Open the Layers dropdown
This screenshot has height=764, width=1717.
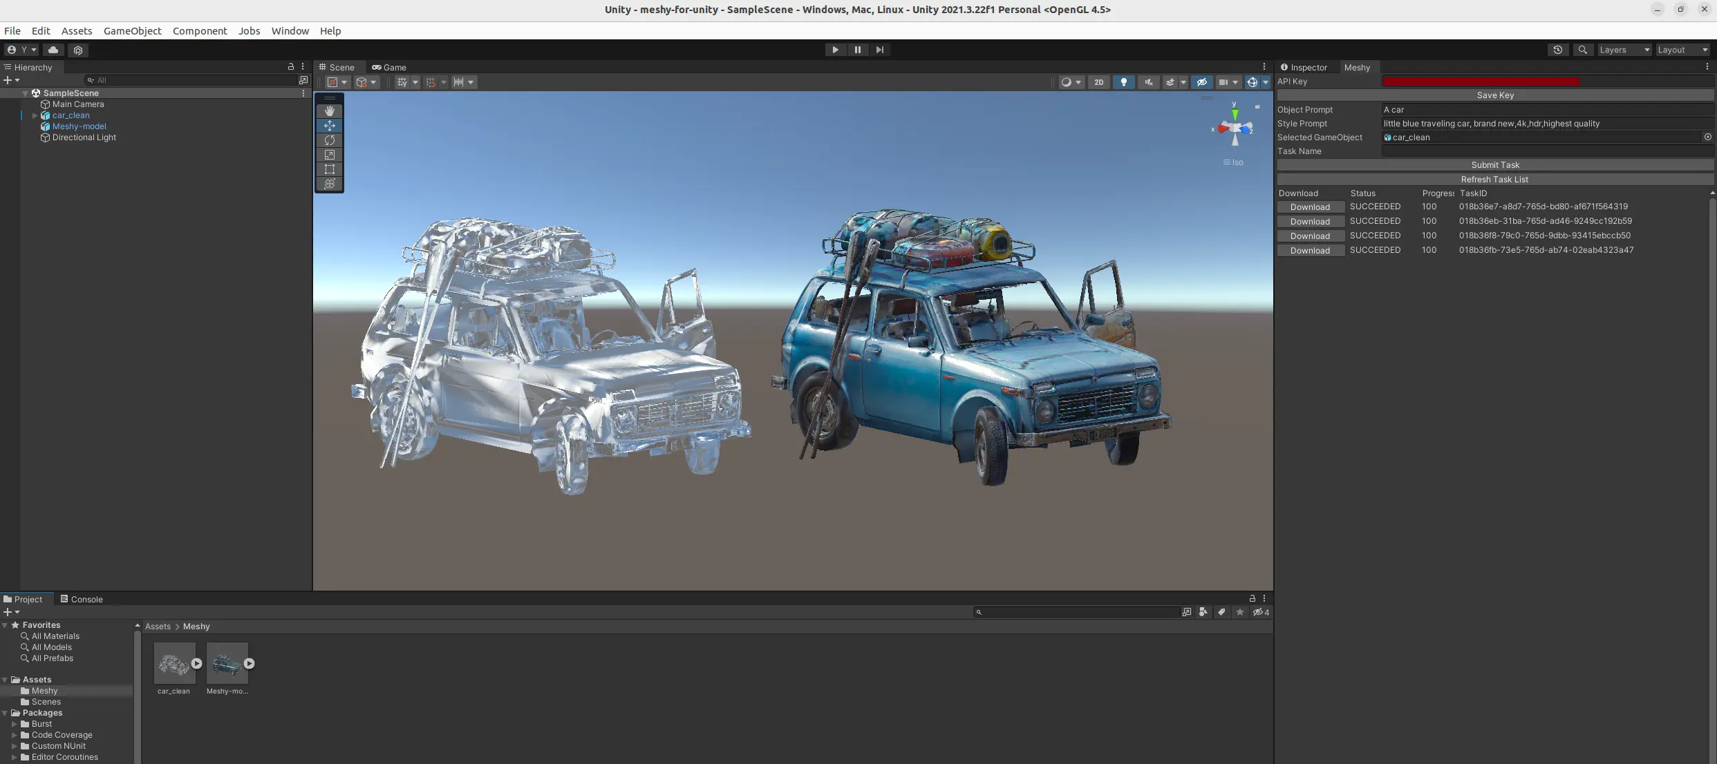(x=1624, y=50)
